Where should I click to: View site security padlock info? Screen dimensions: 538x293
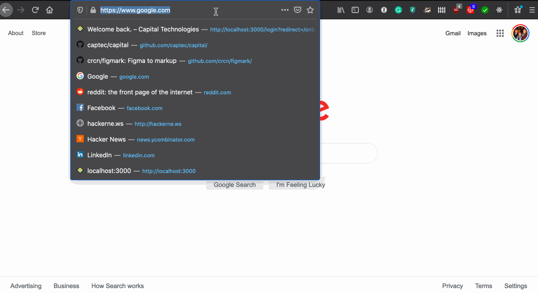pyautogui.click(x=93, y=10)
